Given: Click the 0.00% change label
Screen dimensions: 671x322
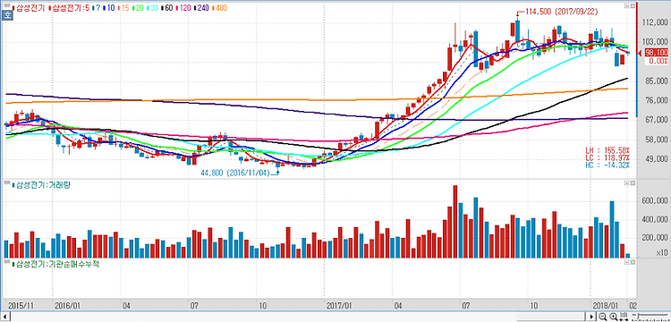Looking at the screenshot, I should pos(658,61).
